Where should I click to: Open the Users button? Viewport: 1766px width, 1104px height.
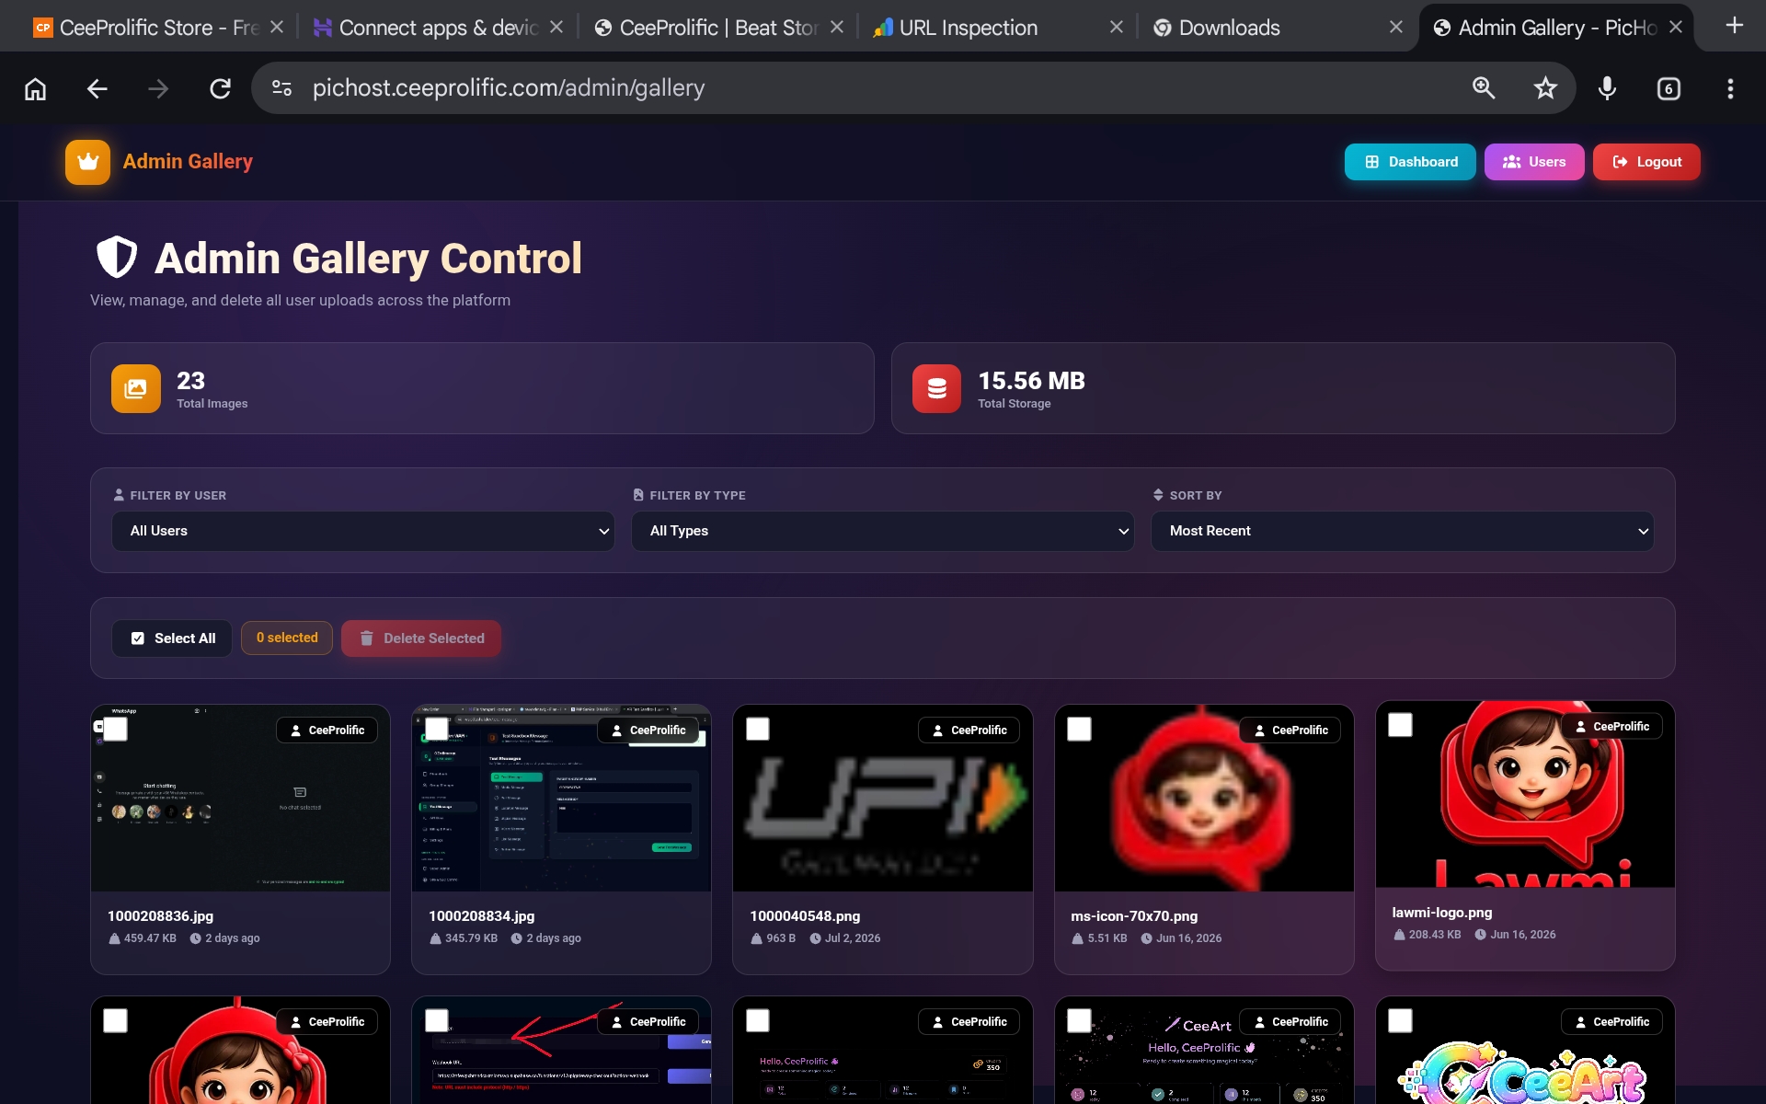(x=1534, y=162)
